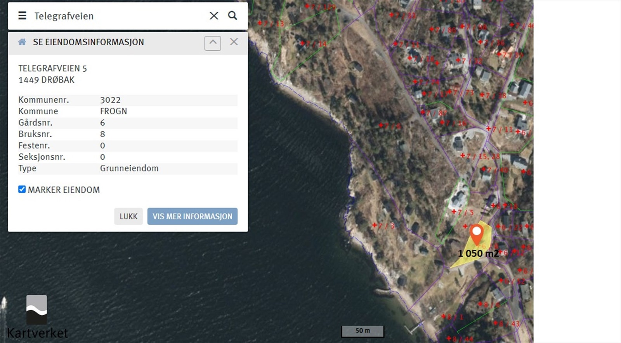Click the Bruksnr. label
Image resolution: width=621 pixels, height=343 pixels.
35,134
